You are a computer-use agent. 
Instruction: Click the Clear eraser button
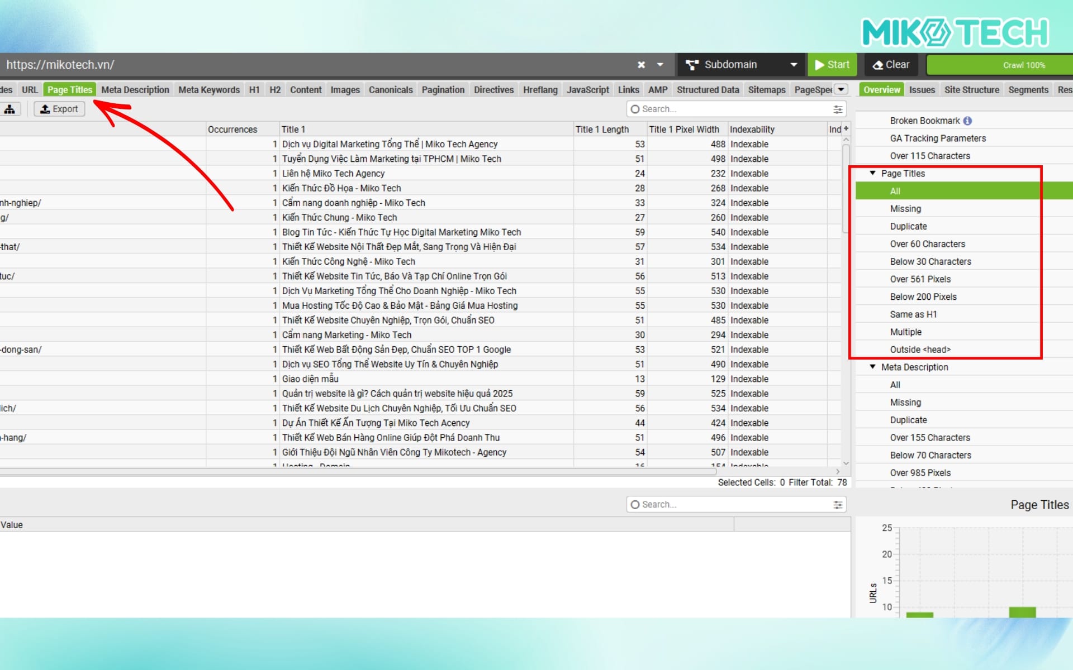click(891, 65)
